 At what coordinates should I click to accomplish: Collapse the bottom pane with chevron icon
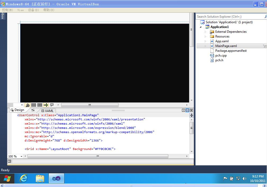[x=191, y=110]
